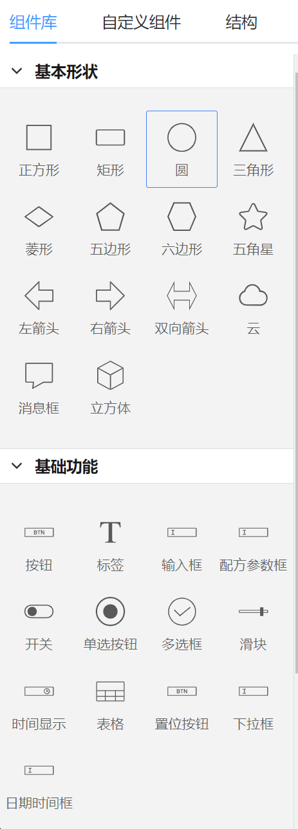
Task: Collapse the 基础功能 section
Action: [x=17, y=467]
